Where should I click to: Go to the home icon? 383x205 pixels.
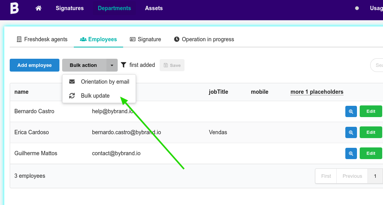coord(38,8)
